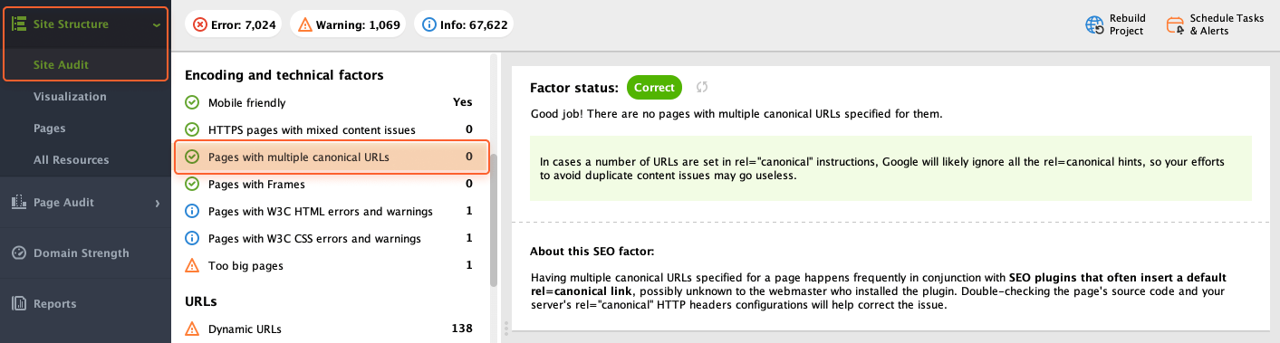Viewport: 1280px width, 343px height.
Task: Filter by Error: 7,024
Action: click(234, 24)
